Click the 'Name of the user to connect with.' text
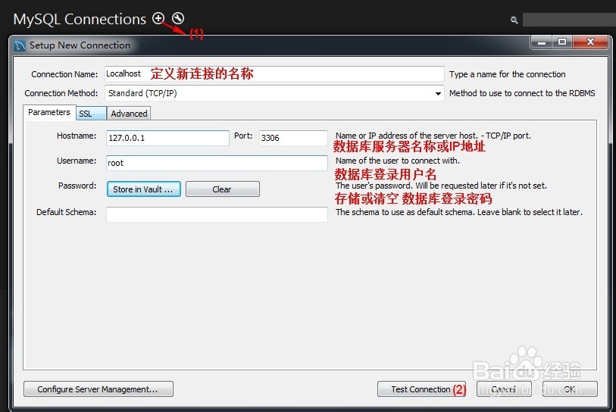The height and width of the screenshot is (412, 616). point(398,161)
